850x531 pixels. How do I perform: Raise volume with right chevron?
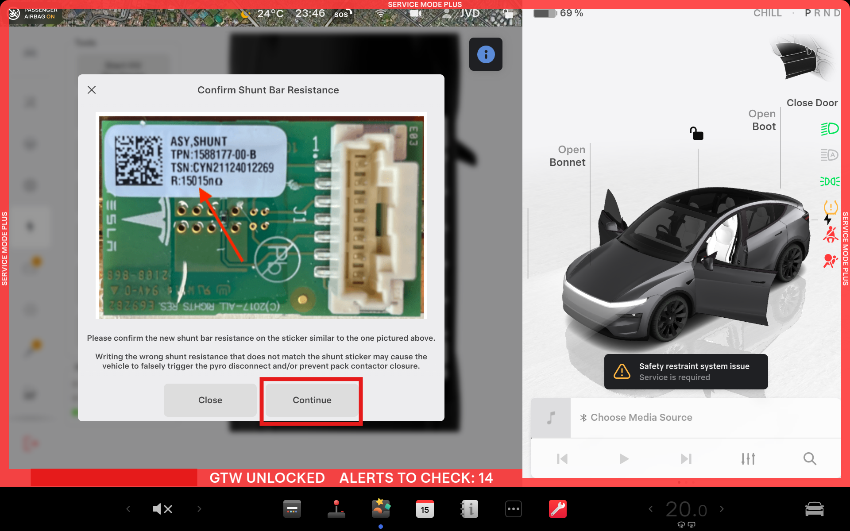point(199,509)
